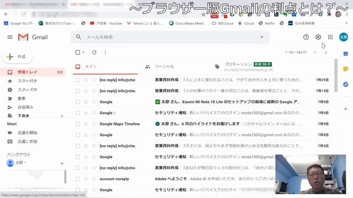The width and height of the screenshot is (353, 198).
Task: Toggle the select-all checkbox
Action: tap(78, 52)
